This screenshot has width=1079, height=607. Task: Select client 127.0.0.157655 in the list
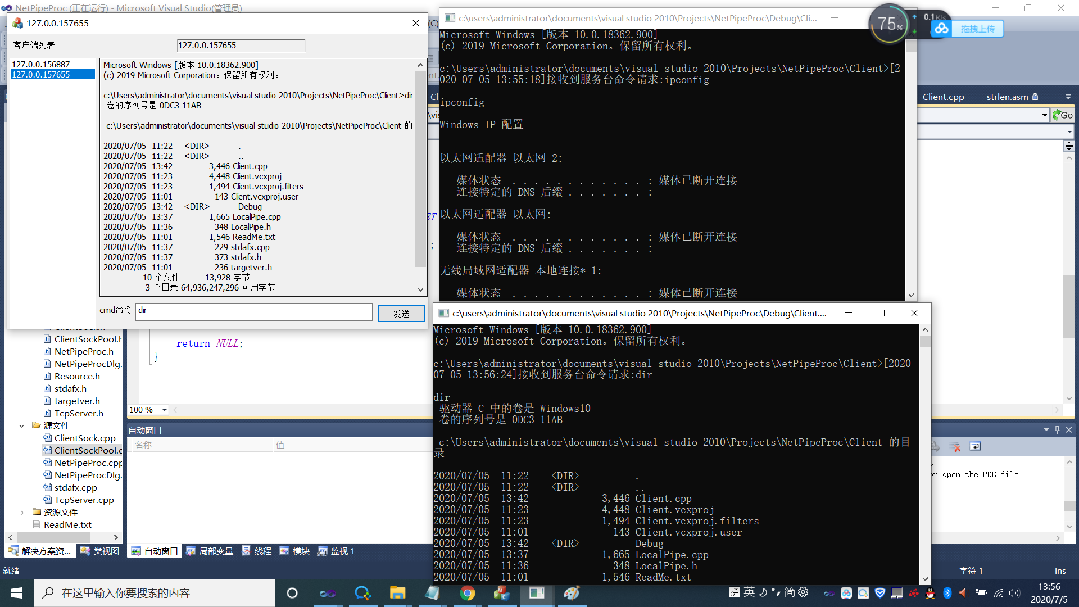point(53,75)
